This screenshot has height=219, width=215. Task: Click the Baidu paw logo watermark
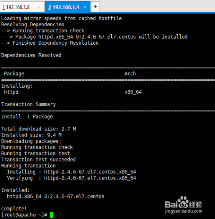[183, 201]
